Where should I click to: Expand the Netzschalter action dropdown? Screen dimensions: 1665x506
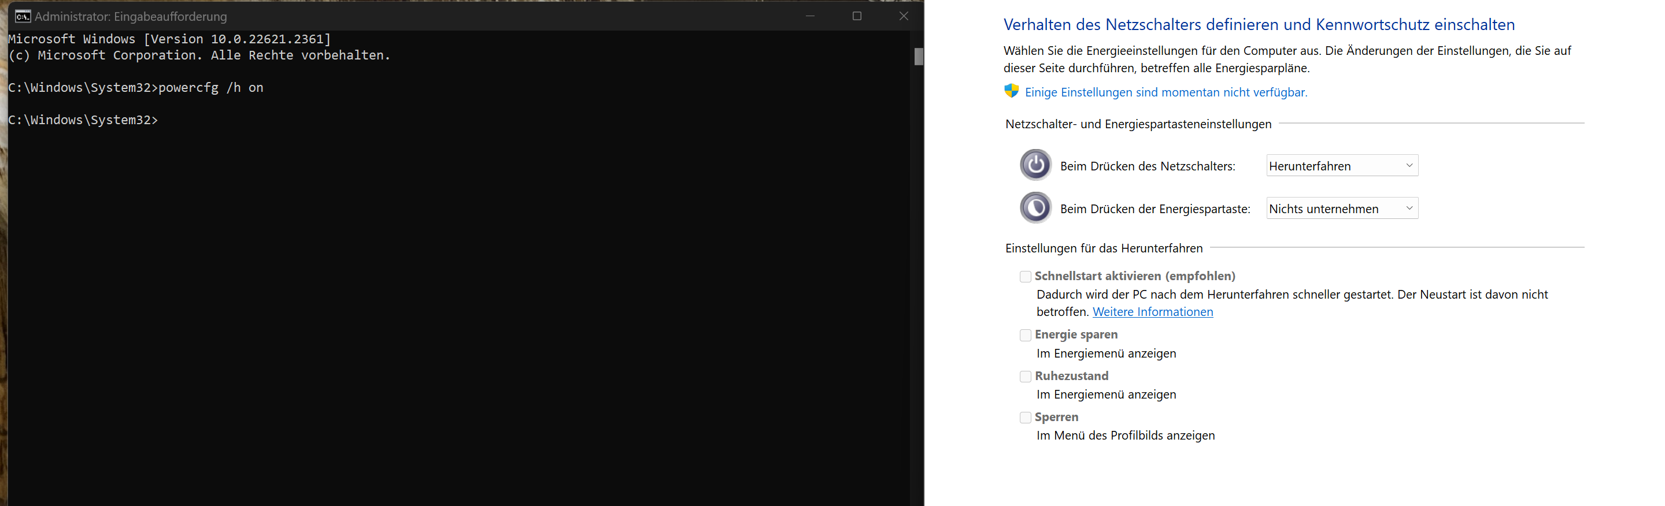[1342, 166]
